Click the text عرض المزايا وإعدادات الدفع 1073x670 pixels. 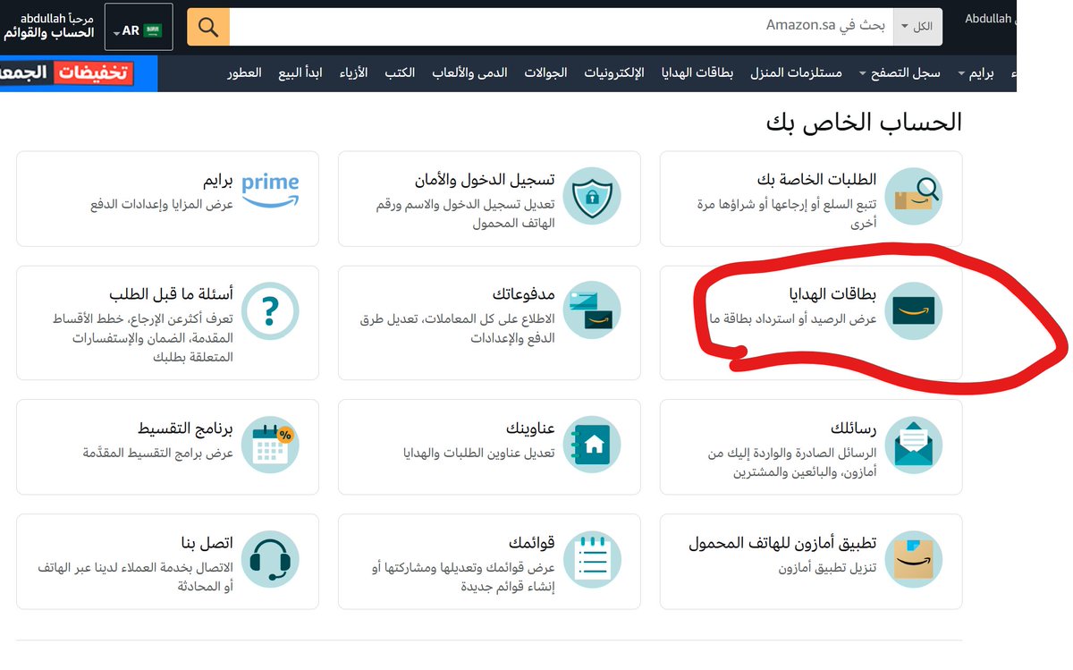pyautogui.click(x=162, y=205)
